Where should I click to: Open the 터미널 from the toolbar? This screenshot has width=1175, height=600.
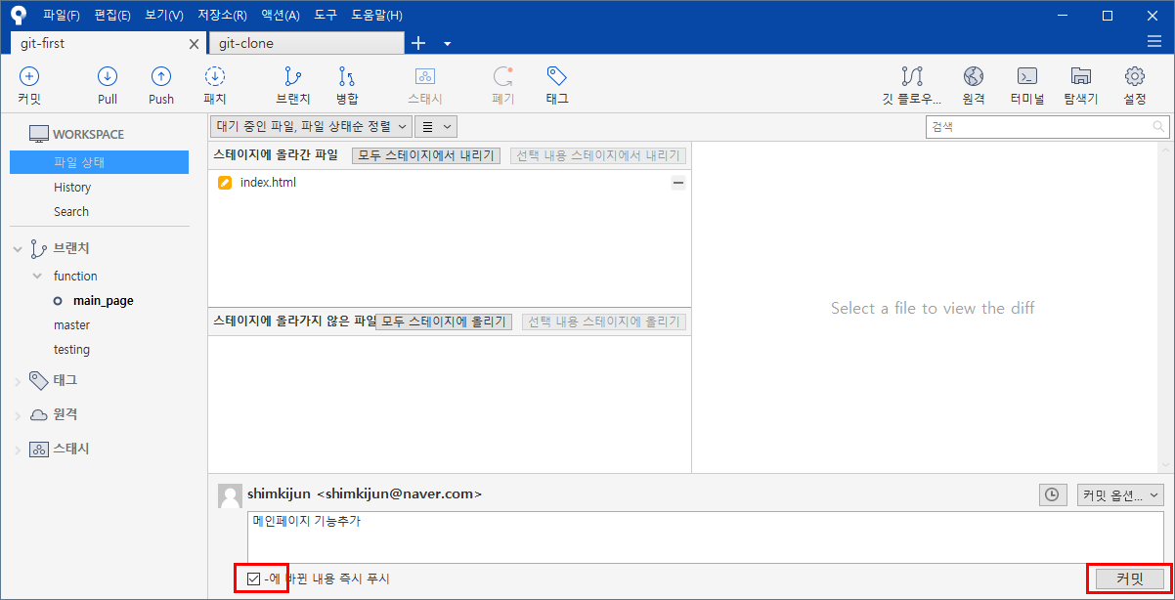(1027, 77)
